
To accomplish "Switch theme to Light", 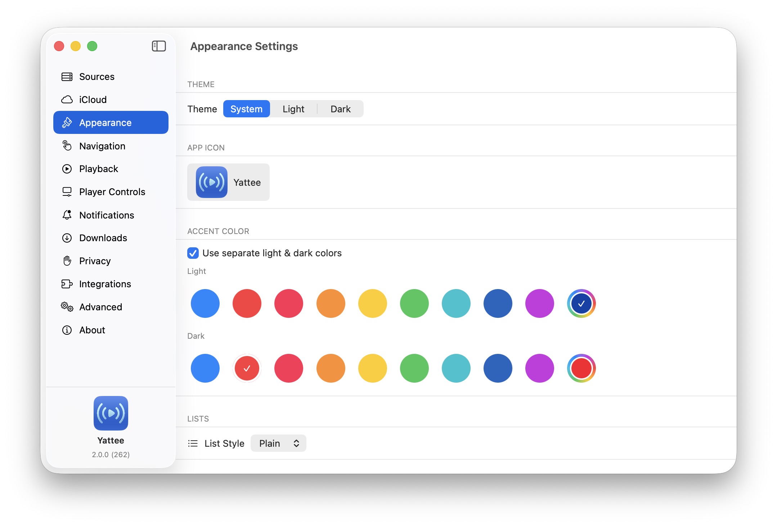I will 293,109.
